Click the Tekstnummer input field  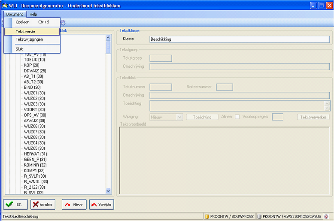pyautogui.click(x=161, y=87)
